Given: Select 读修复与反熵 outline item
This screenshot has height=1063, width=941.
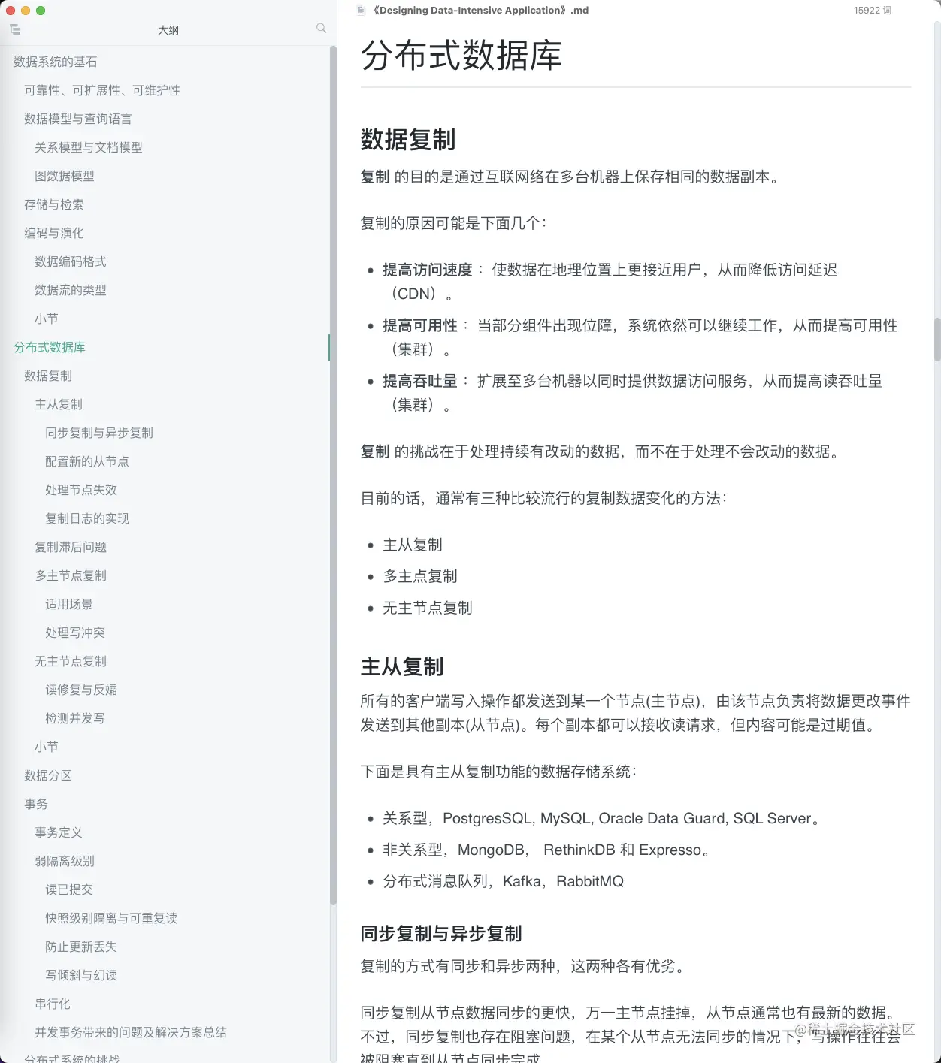Looking at the screenshot, I should [x=81, y=690].
